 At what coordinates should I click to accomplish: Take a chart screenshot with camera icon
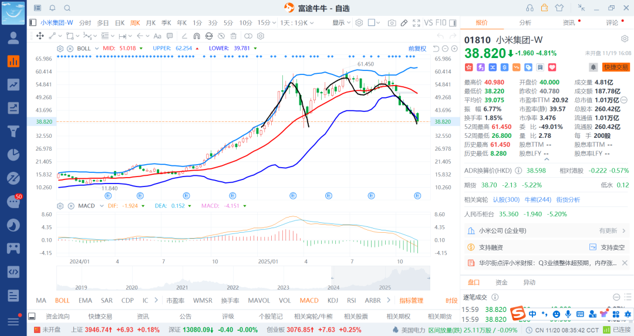[x=392, y=23]
